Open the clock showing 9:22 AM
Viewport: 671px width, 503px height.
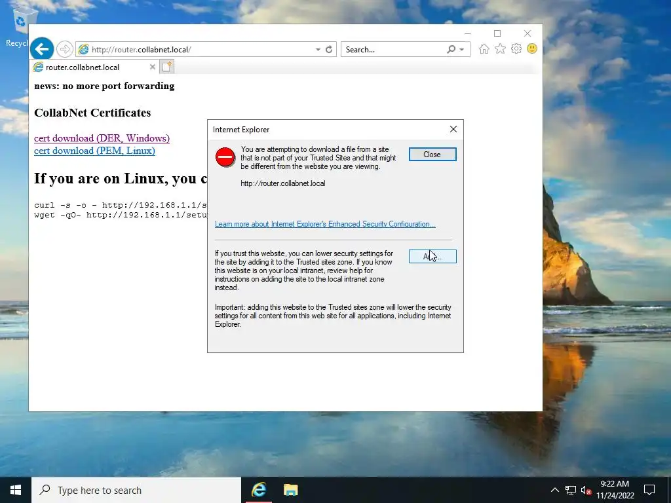[x=615, y=490]
